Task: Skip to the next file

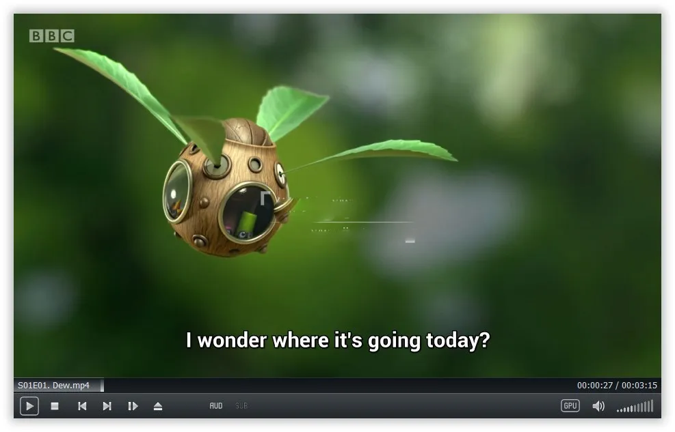Action: tap(107, 406)
